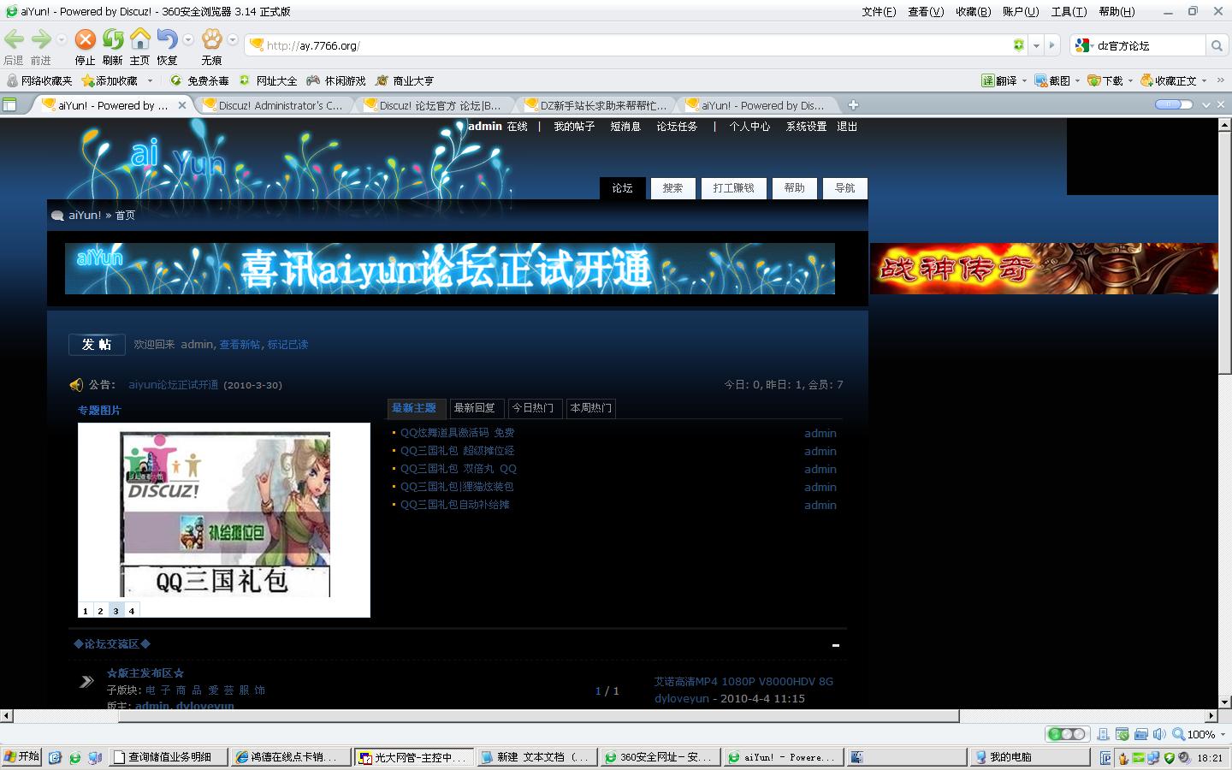The width and height of the screenshot is (1232, 770).
Task: Select the 最新回复 tab
Action: click(475, 408)
